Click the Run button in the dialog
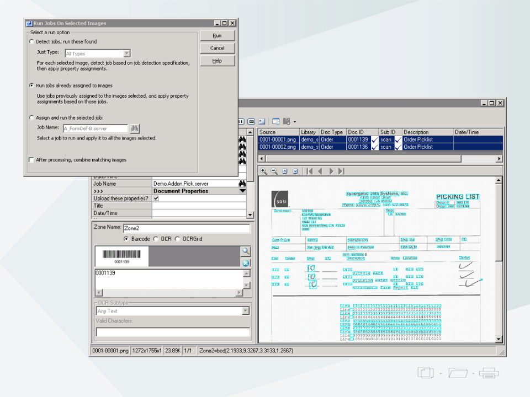The width and height of the screenshot is (530, 397). (x=217, y=35)
